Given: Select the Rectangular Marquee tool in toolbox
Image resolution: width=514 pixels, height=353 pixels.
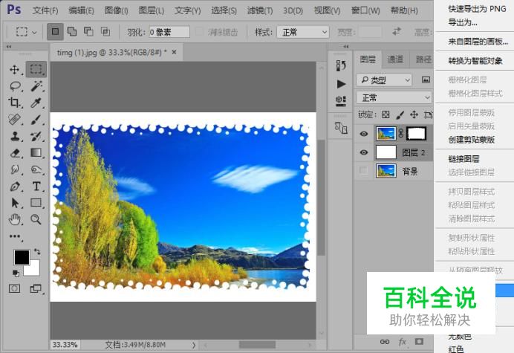Looking at the screenshot, I should (x=36, y=69).
